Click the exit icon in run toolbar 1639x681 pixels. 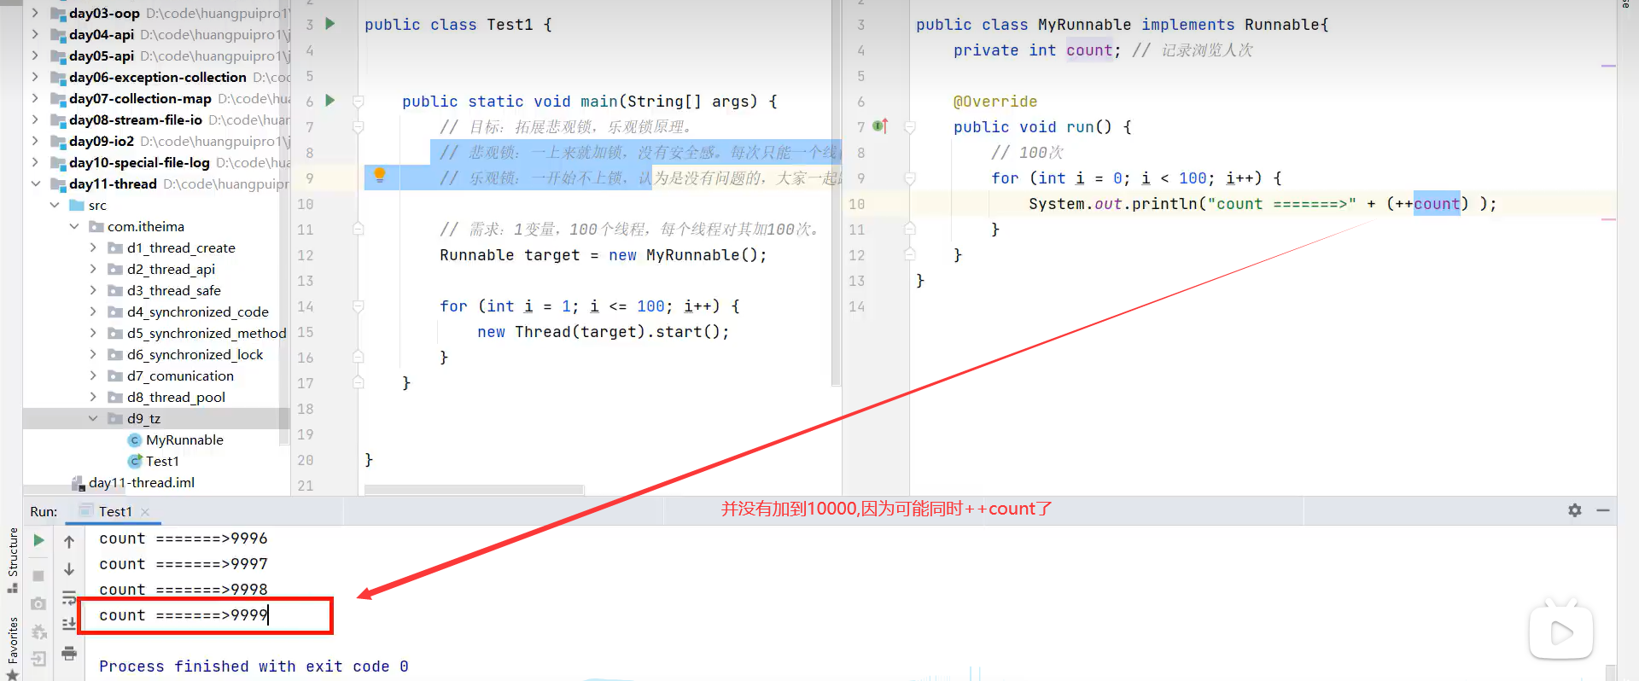(38, 659)
